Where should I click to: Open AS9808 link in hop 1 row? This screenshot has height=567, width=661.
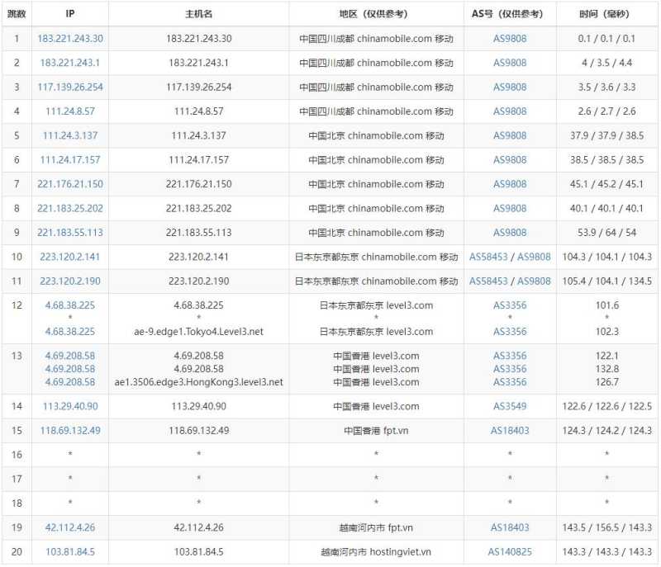(x=510, y=39)
